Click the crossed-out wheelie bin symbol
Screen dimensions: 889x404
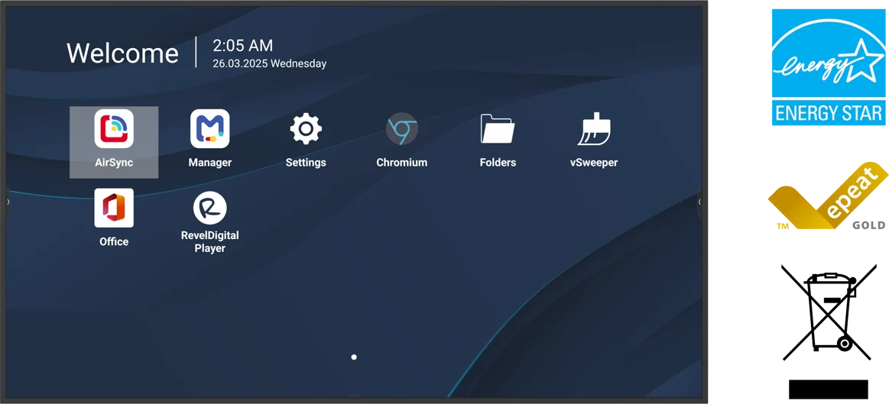[x=829, y=312]
